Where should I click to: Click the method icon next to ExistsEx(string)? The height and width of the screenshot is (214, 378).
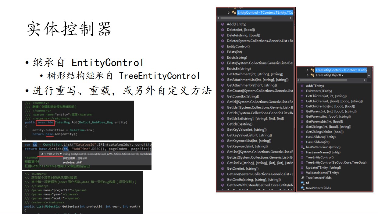(x=223, y=69)
